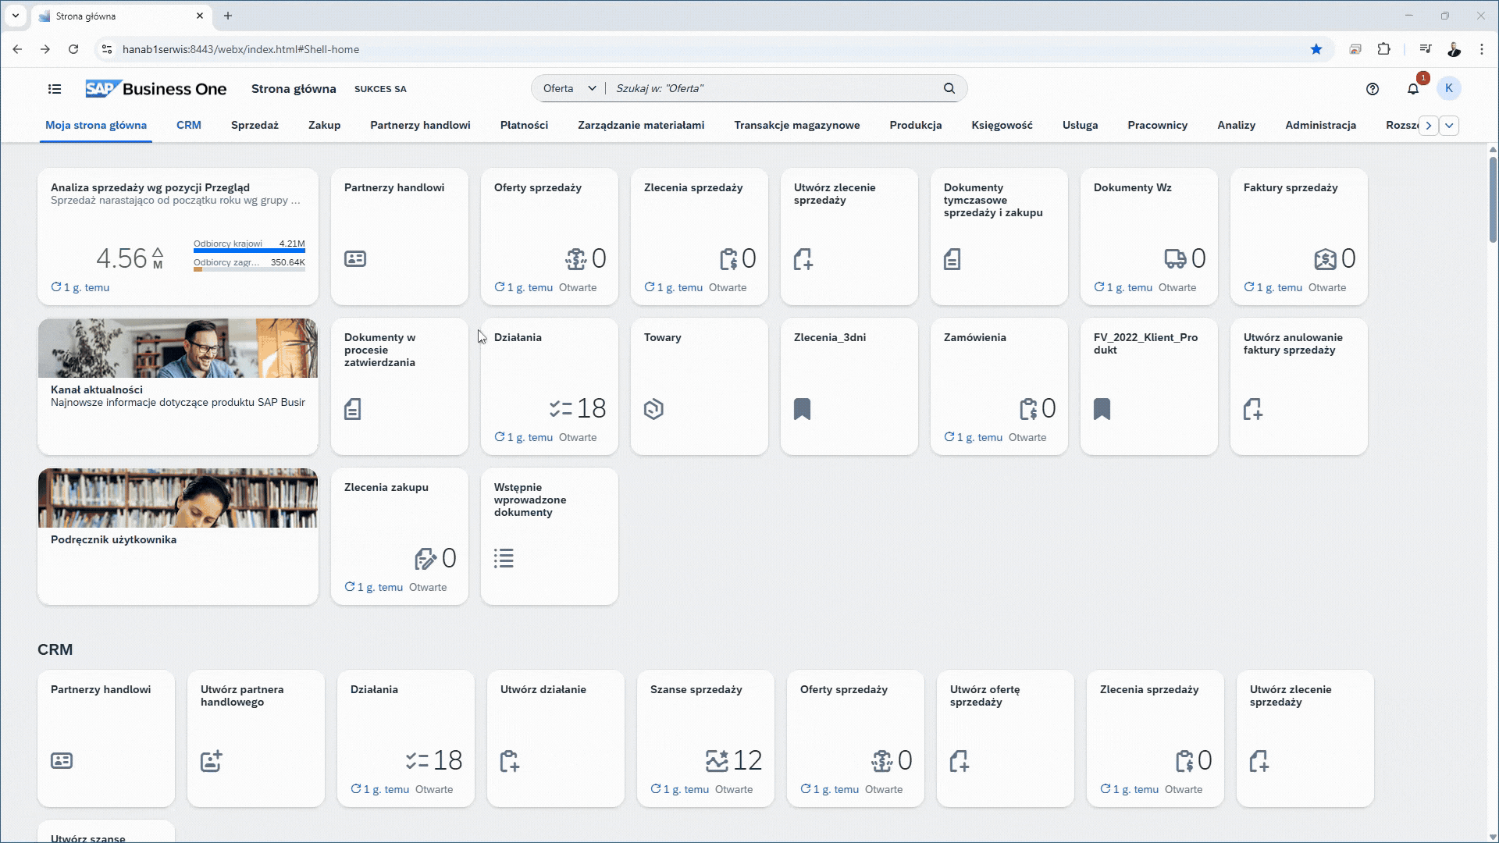Click the search input field

[x=773, y=88]
